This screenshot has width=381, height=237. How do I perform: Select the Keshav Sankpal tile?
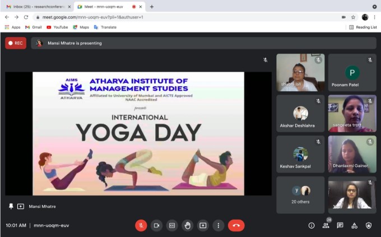[300, 154]
